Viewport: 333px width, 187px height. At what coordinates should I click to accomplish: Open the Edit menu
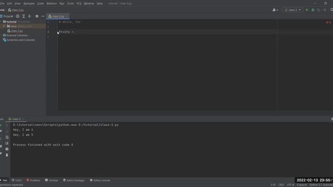pyautogui.click(x=9, y=4)
